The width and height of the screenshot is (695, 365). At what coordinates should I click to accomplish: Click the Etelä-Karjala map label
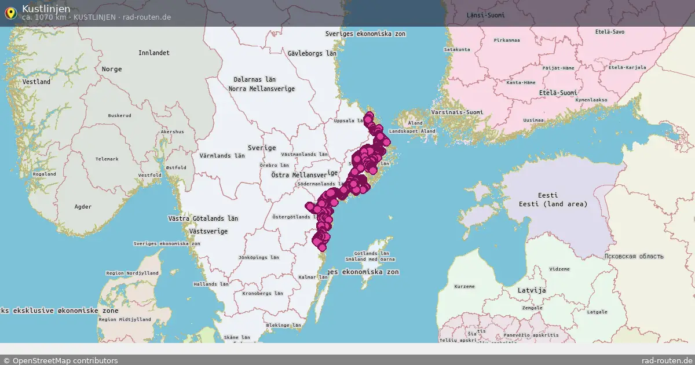pyautogui.click(x=627, y=67)
